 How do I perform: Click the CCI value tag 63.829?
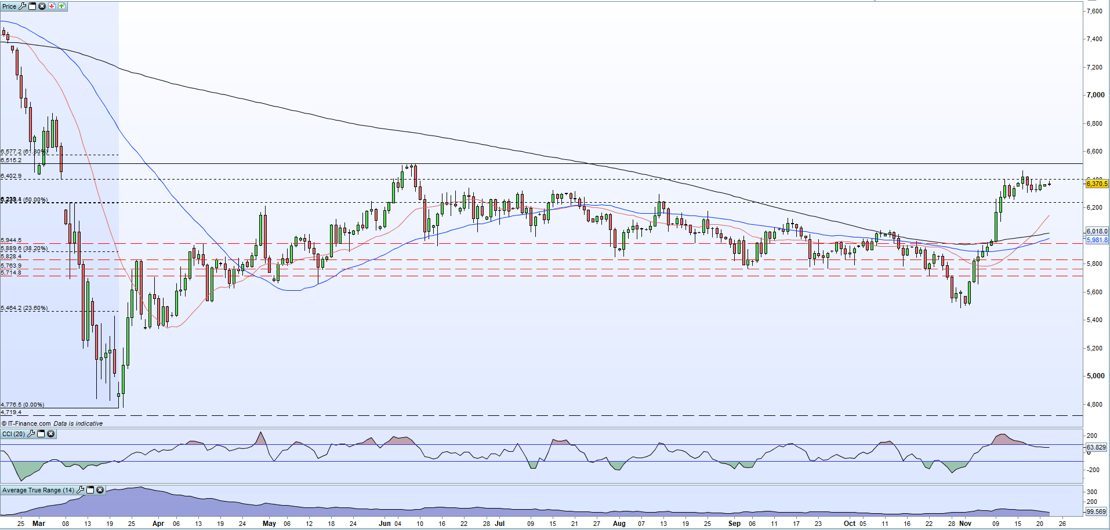[1096, 447]
